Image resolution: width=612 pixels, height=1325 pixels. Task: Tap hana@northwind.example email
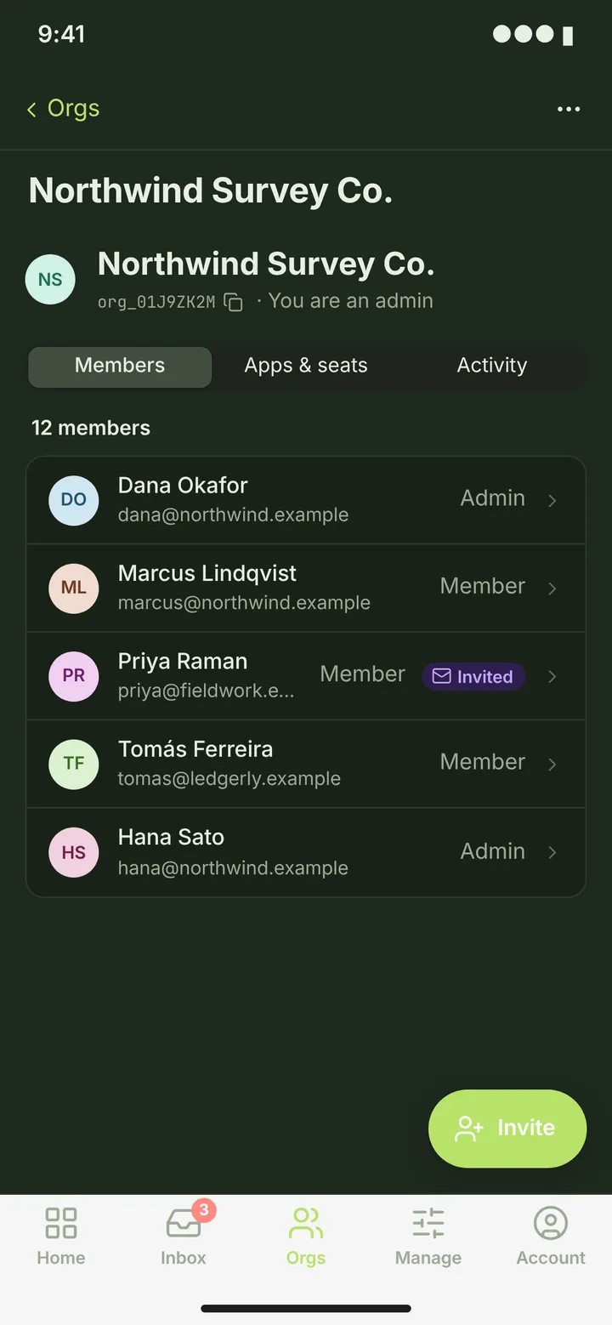(233, 868)
